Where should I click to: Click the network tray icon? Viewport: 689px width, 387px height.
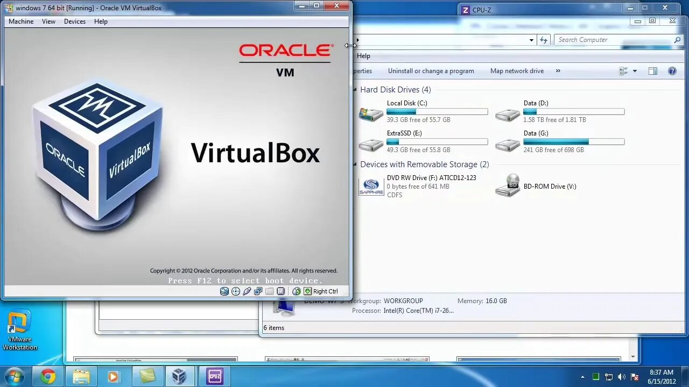[609, 377]
